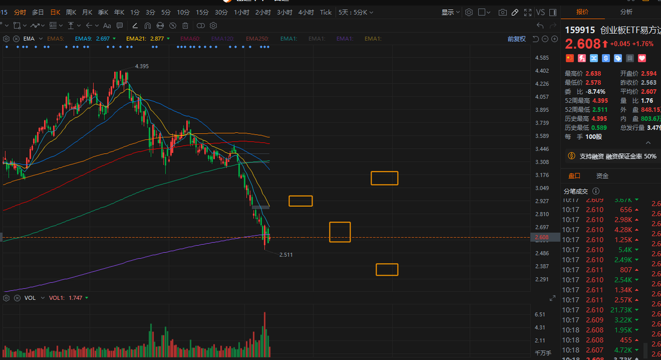661x360 pixels.
Task: Open the 5天 : 5分K period dropdown
Action: (x=356, y=12)
